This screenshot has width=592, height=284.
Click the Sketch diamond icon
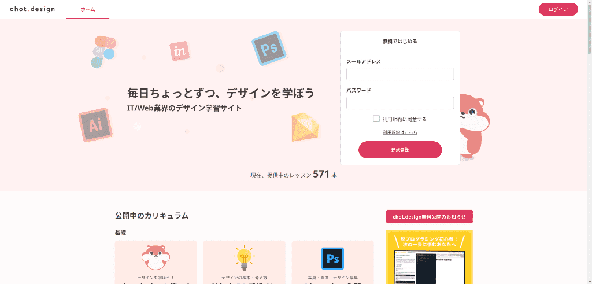click(x=305, y=128)
